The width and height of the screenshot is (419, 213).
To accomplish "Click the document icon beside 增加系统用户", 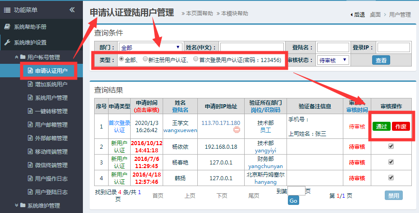I will [x=30, y=84].
